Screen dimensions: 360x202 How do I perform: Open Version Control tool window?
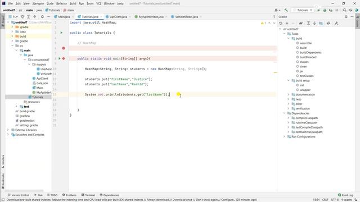[x=19, y=195]
